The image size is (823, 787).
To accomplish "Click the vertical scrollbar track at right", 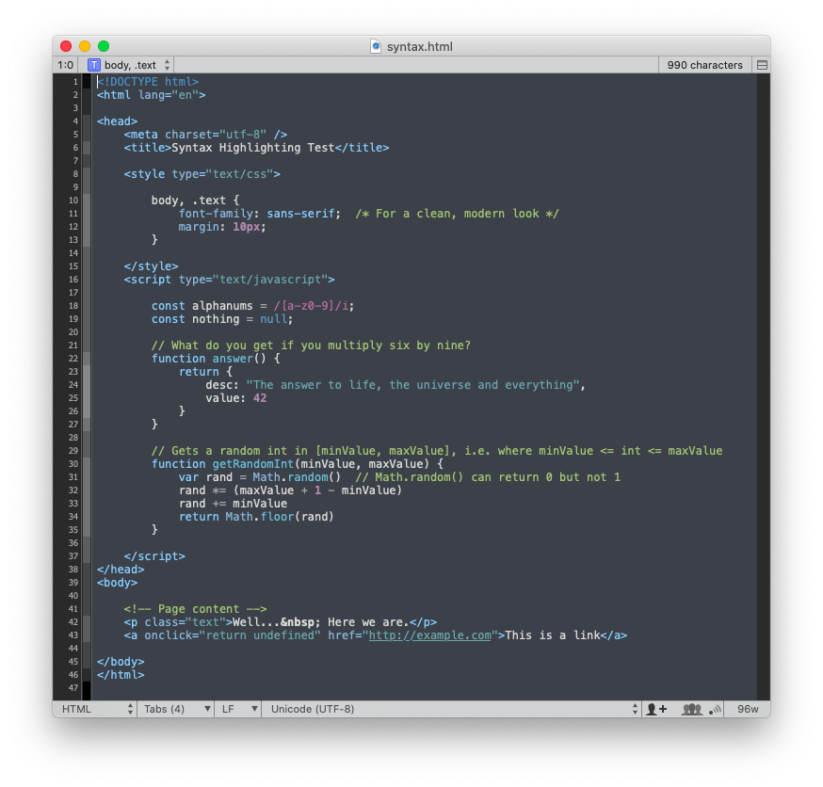I will pos(764,387).
